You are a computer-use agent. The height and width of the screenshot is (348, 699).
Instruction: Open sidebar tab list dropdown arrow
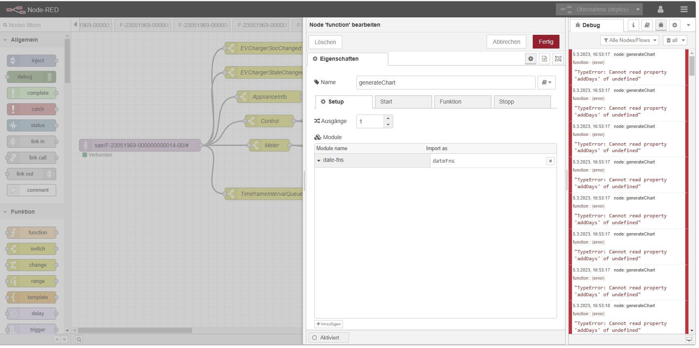[688, 25]
